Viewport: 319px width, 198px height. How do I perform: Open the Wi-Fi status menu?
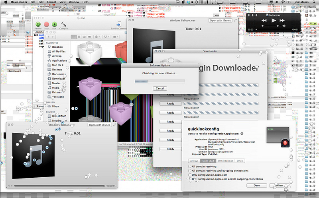[x=283, y=2]
